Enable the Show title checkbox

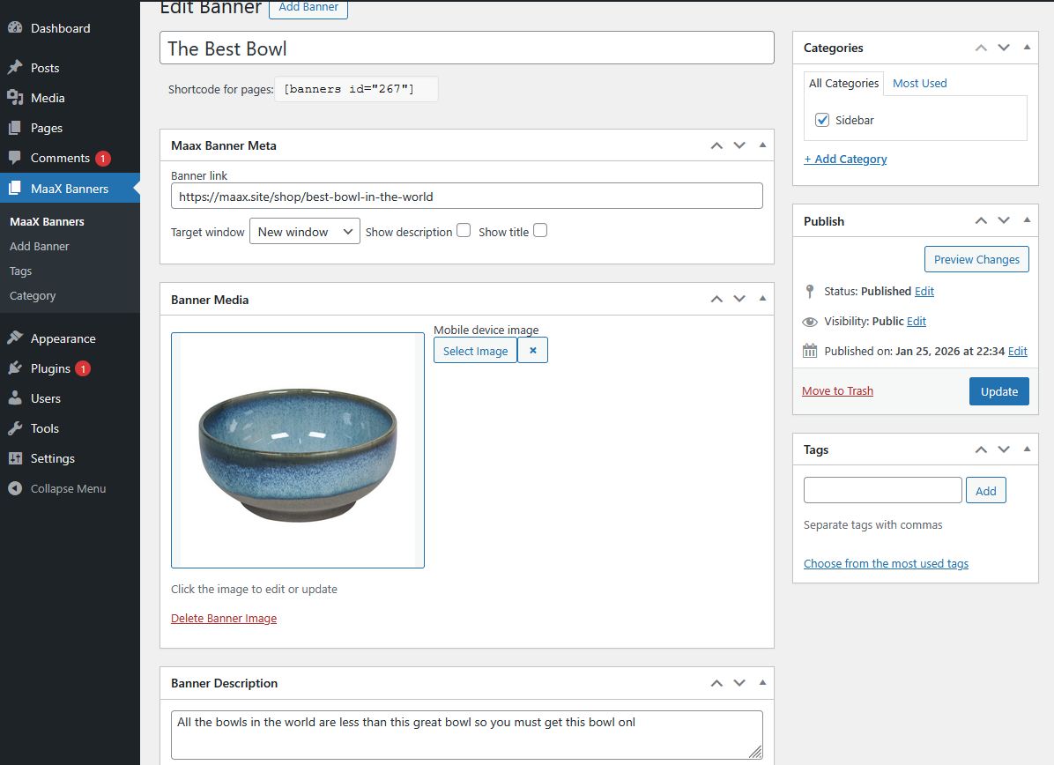pyautogui.click(x=540, y=231)
